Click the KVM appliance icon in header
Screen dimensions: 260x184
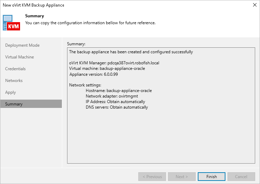(11, 23)
